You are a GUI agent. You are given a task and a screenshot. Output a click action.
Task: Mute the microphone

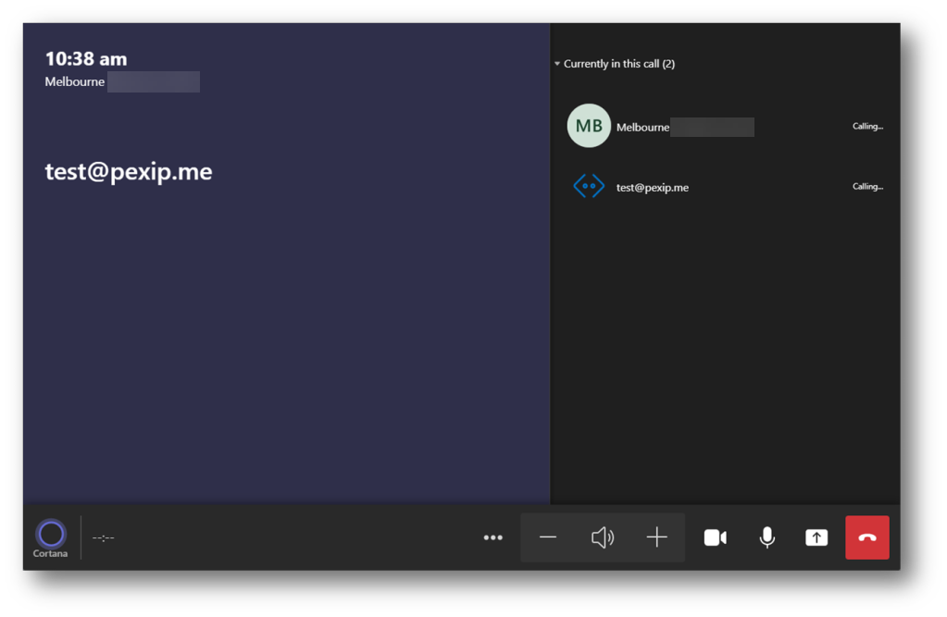click(x=766, y=537)
